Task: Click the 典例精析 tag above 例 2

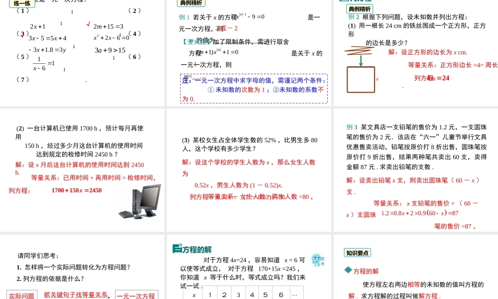Action: coord(360,9)
